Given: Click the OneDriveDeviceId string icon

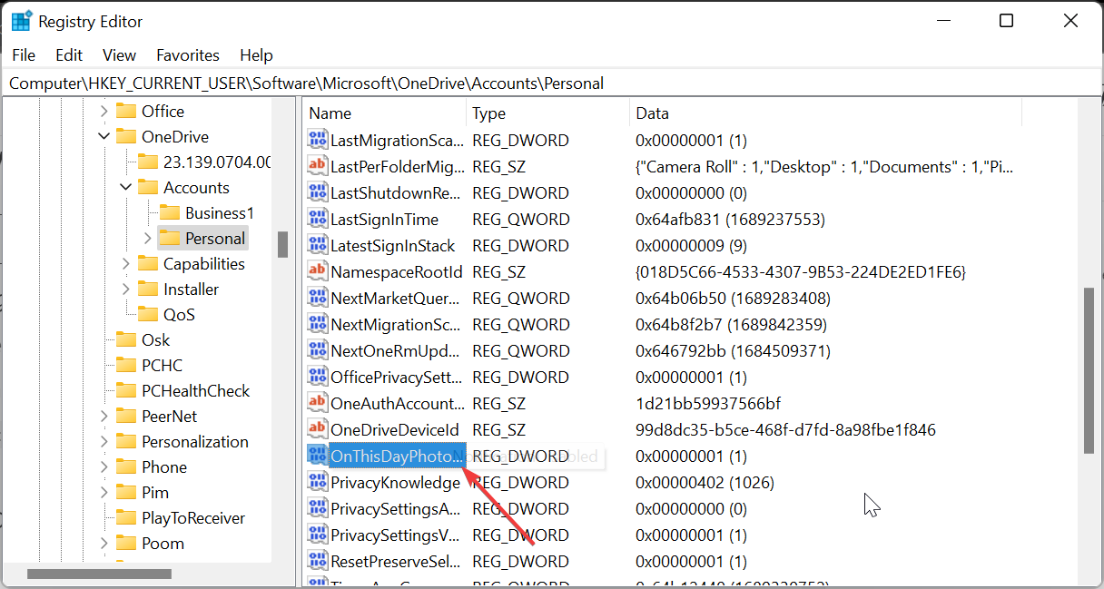Looking at the screenshot, I should coord(317,430).
